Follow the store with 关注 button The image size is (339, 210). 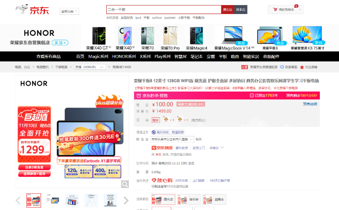(60, 42)
